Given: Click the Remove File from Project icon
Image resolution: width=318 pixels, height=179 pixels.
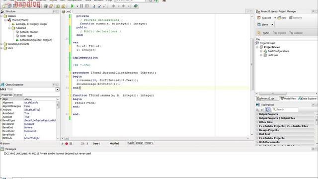Looking at the screenshot, I should click(x=63, y=6).
